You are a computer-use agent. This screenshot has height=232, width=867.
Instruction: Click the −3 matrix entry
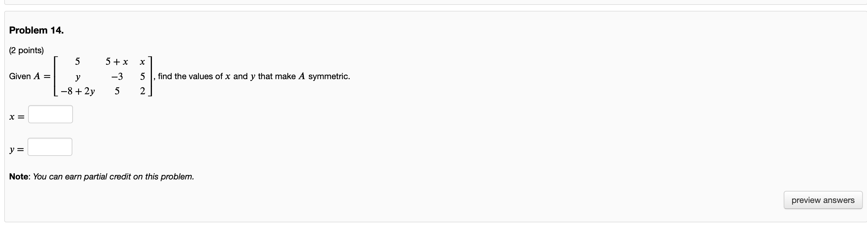(x=117, y=76)
